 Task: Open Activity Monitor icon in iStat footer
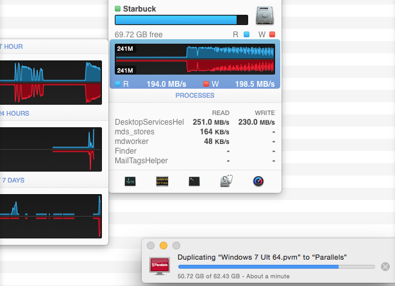tap(130, 181)
